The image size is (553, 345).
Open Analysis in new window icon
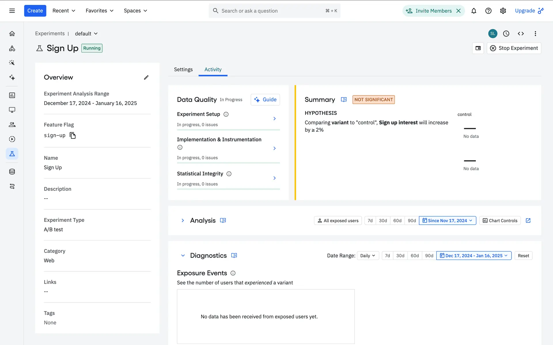click(528, 221)
